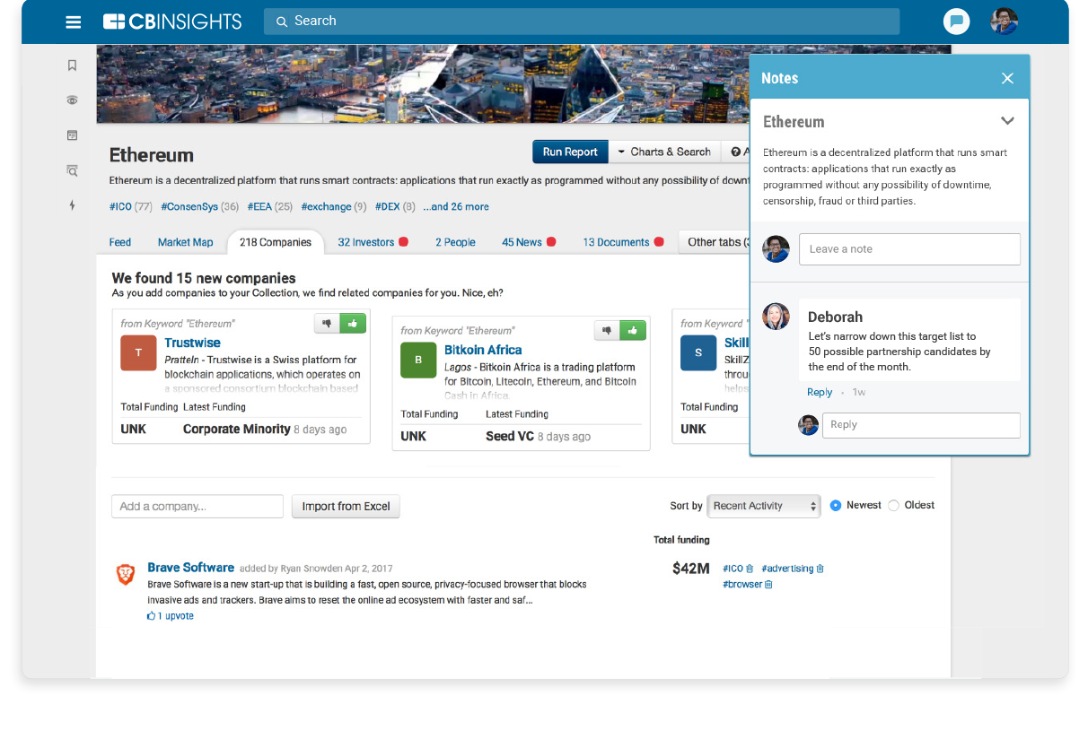Click the search magnifier icon
The width and height of the screenshot is (1088, 730).
[282, 22]
